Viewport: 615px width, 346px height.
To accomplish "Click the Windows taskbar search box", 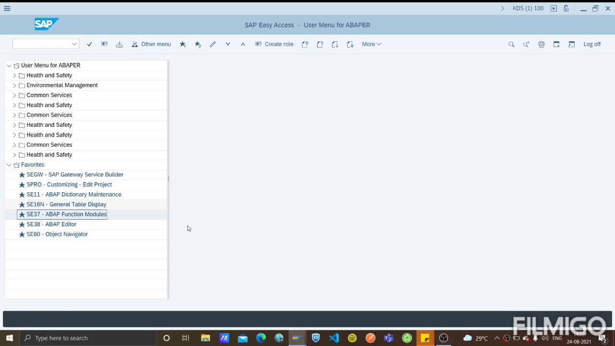I will pos(89,338).
